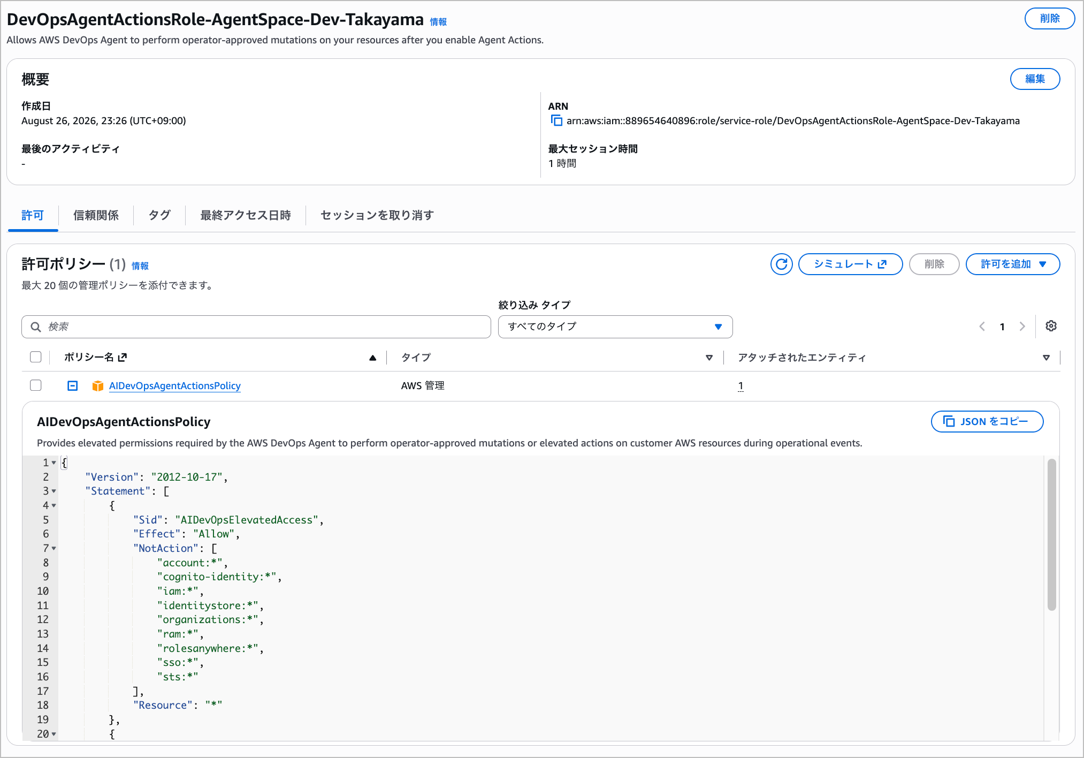Click the "ram:*" JSON line
The width and height of the screenshot is (1084, 758).
pos(180,634)
